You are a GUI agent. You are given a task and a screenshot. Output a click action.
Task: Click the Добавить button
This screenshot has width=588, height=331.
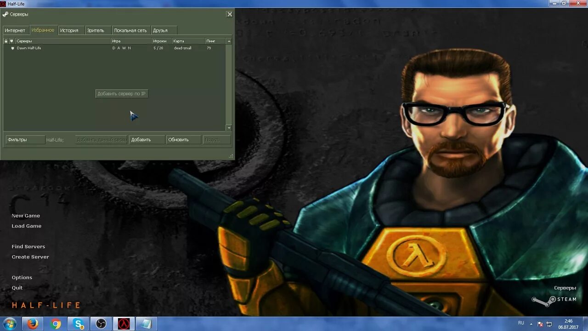(147, 140)
